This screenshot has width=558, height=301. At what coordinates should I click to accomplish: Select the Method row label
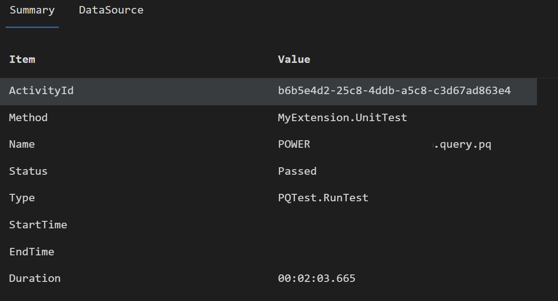click(x=28, y=118)
